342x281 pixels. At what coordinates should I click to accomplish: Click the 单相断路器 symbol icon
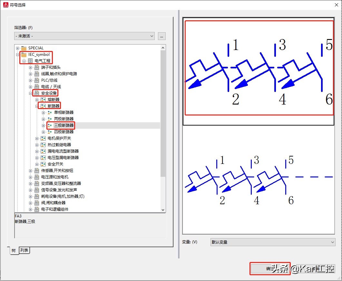(x=50, y=113)
